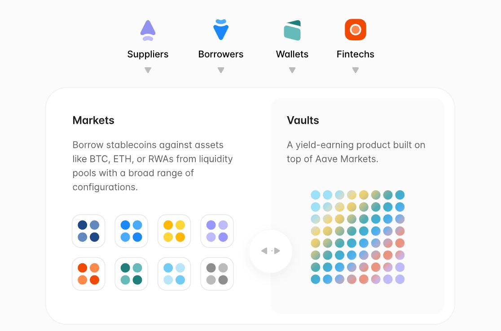Screen dimensions: 501x331
Task: Select the gray market tile
Action: click(x=217, y=274)
